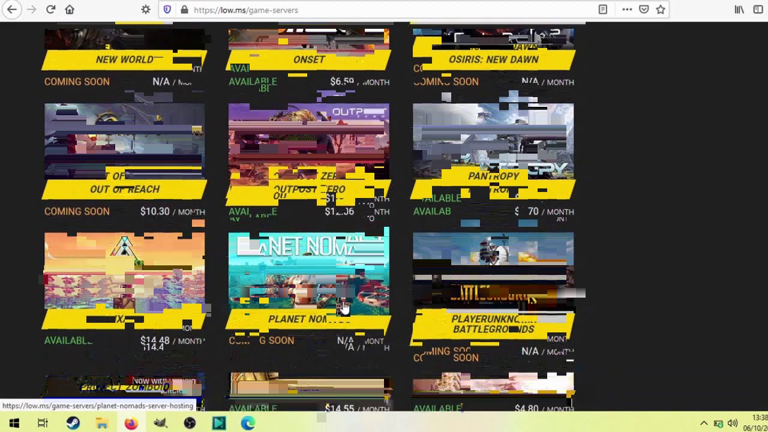The image size is (768, 432).
Task: Open the page actions menu
Action: 627,10
